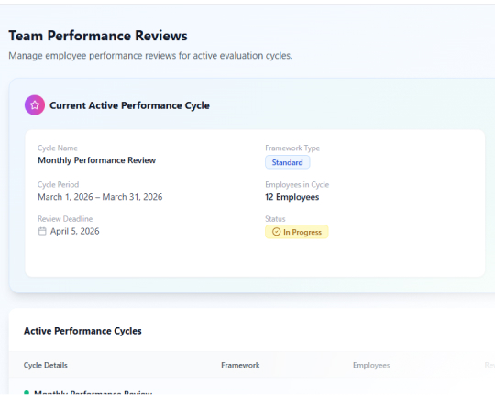Click the Current Active Performance Cycle title

coord(129,105)
